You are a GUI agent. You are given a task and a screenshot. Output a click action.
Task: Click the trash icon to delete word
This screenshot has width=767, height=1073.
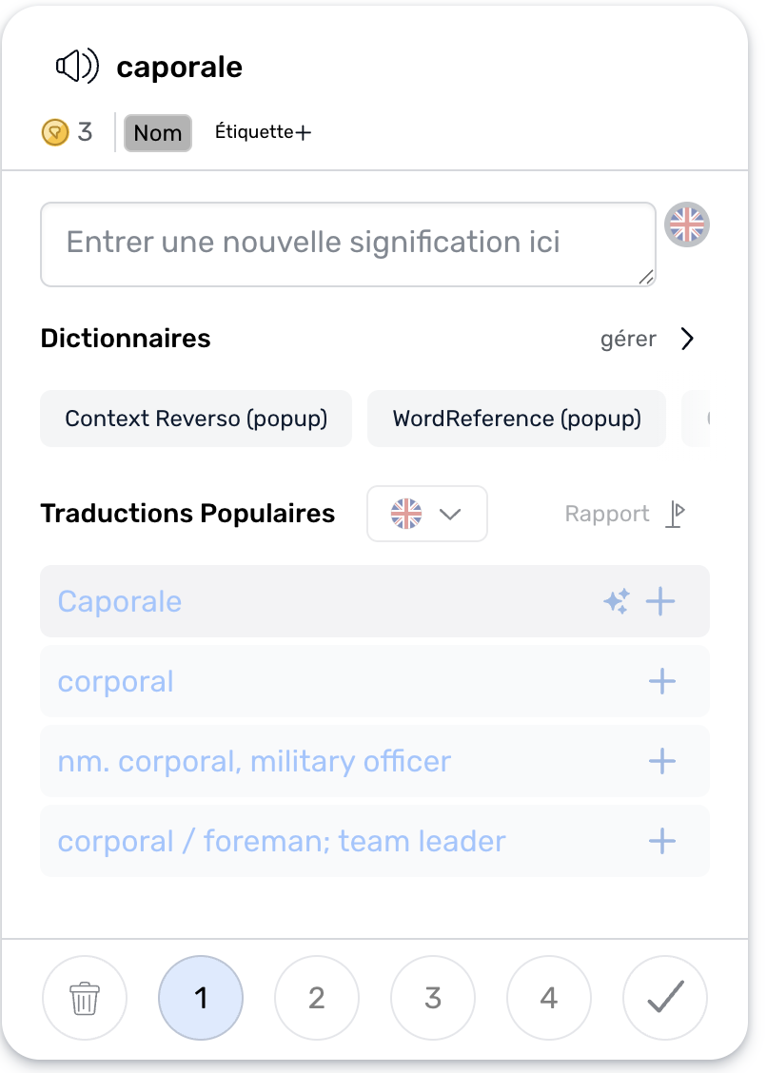pyautogui.click(x=85, y=998)
